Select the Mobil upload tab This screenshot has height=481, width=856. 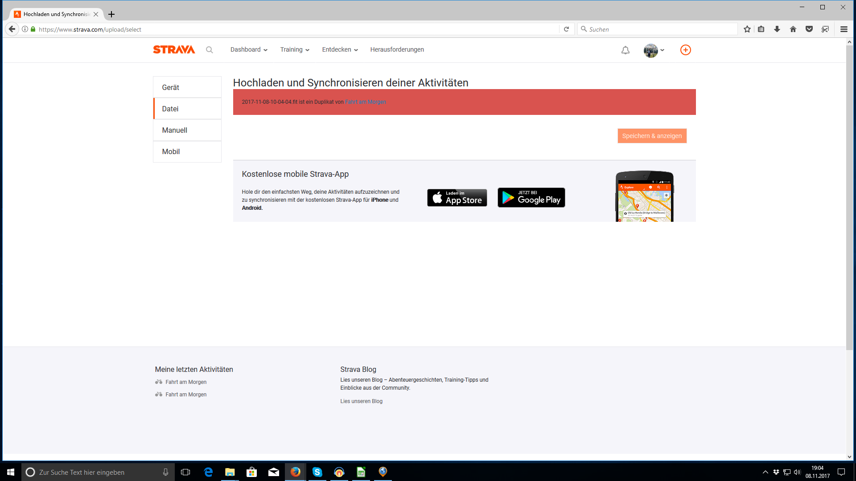[187, 151]
